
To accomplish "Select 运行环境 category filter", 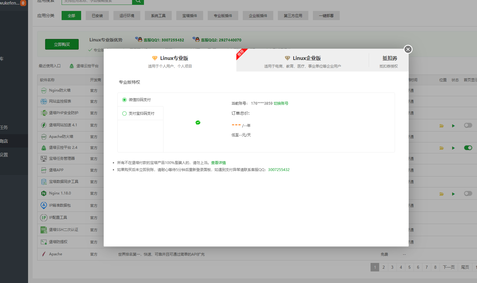I will click(x=127, y=16).
